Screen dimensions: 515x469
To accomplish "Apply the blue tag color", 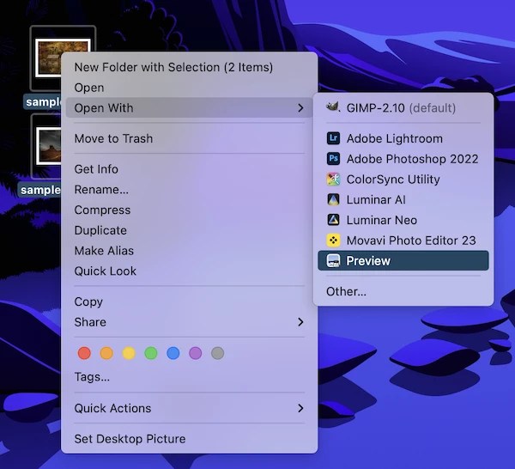I will (x=173, y=353).
